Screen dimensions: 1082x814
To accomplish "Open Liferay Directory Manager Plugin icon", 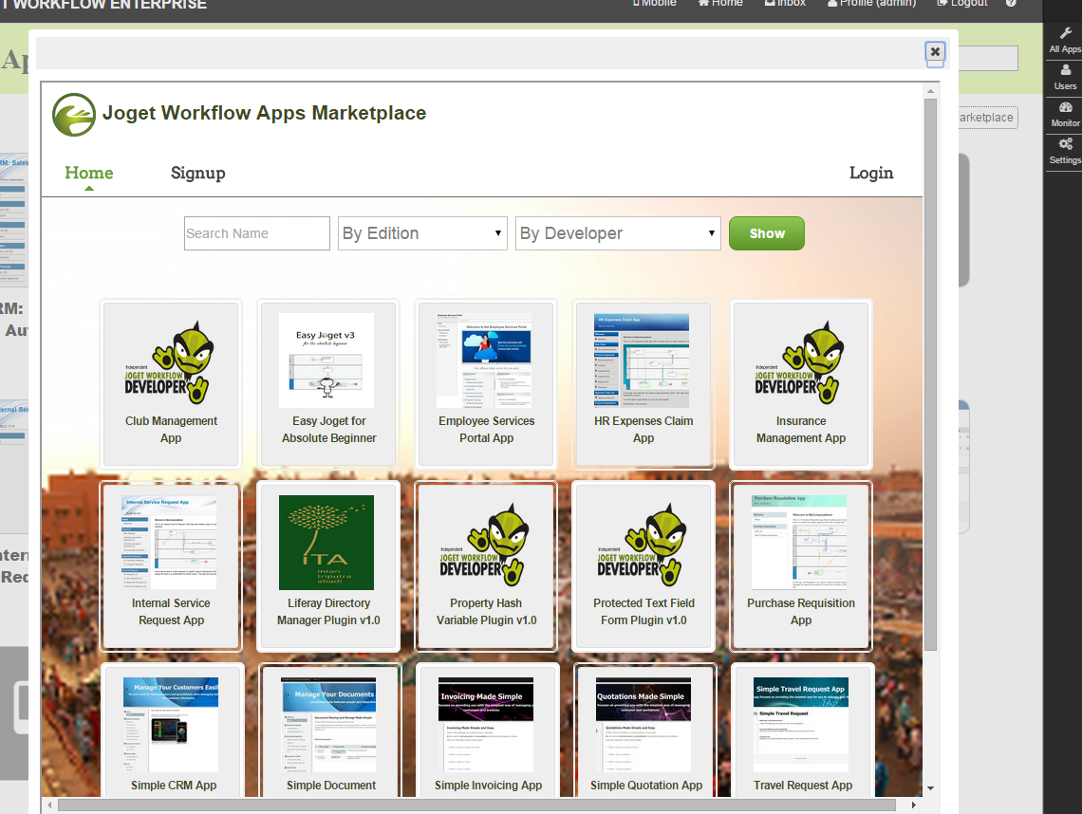I will 326,543.
